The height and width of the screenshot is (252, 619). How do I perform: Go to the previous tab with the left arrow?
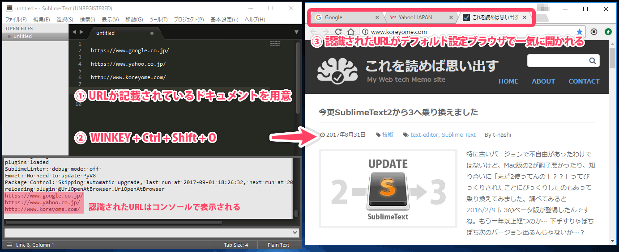point(74,32)
